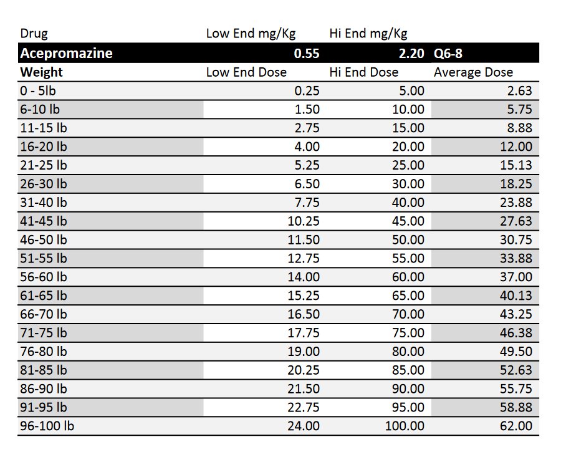Click the Drug label cell

point(34,33)
